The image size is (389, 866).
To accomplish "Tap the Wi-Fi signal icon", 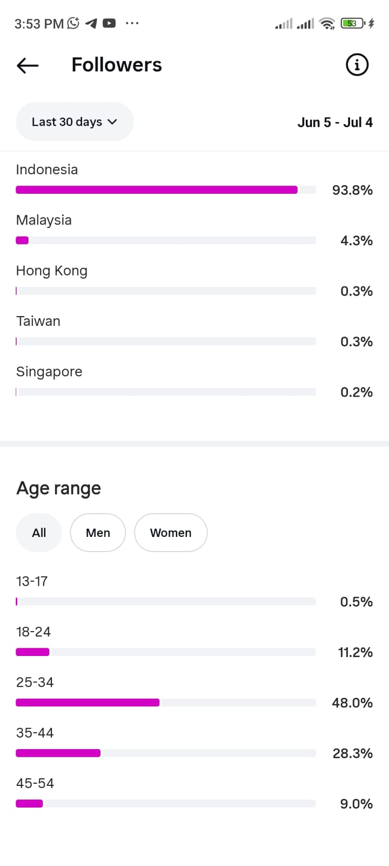I will click(327, 23).
